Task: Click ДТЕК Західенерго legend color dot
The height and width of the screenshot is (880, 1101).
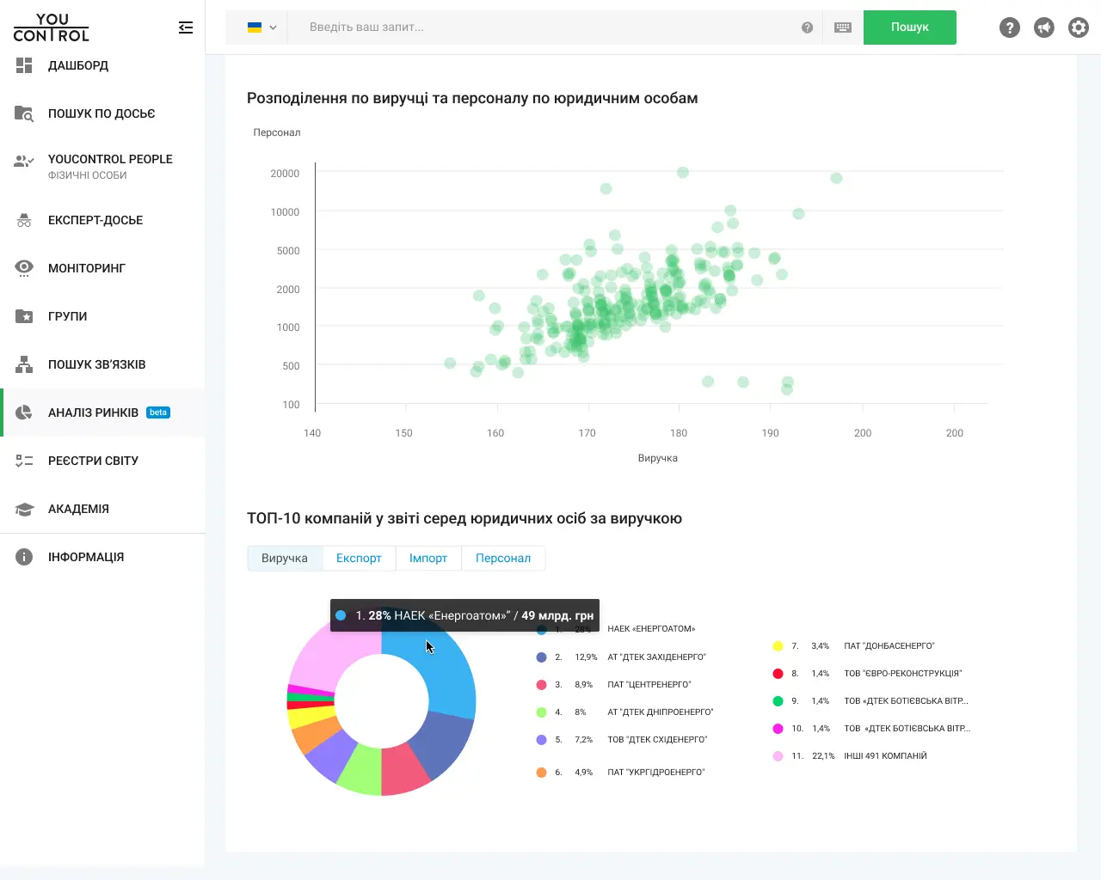Action: [x=541, y=657]
